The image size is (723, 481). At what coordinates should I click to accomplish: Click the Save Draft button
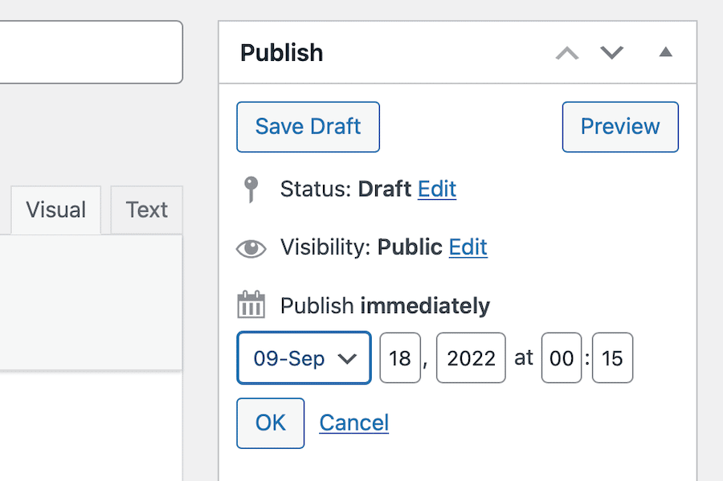[308, 127]
